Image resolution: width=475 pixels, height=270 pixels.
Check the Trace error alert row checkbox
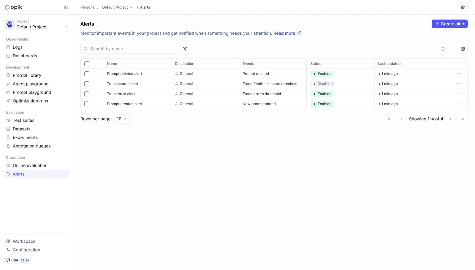click(x=87, y=94)
